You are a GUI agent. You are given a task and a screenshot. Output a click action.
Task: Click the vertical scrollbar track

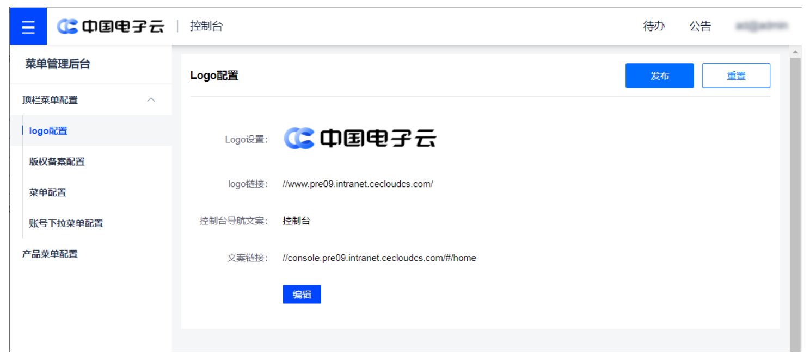click(795, 204)
